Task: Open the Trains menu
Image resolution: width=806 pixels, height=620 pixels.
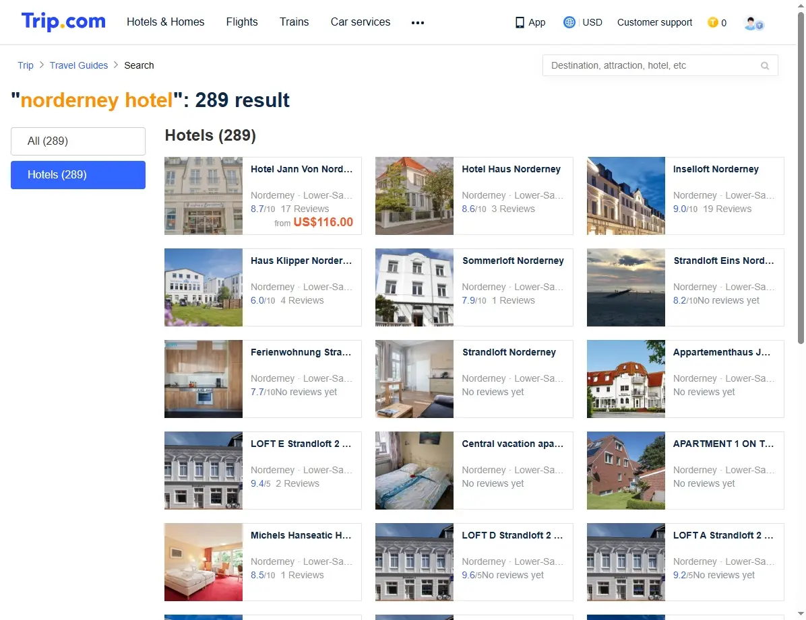Action: coord(294,22)
